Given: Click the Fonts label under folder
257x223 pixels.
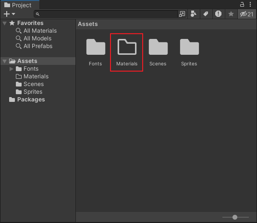Looking at the screenshot, I should pos(96,63).
